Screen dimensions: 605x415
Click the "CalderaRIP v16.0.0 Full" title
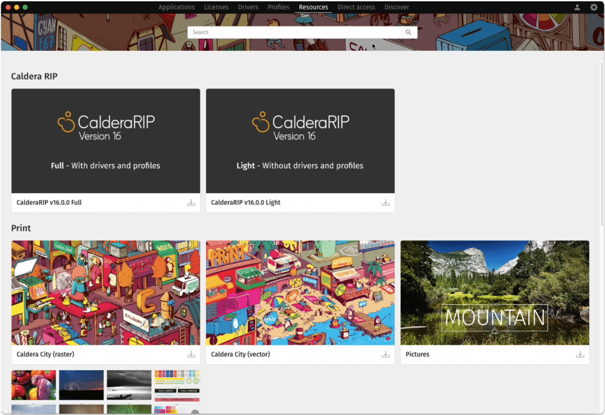(x=49, y=202)
